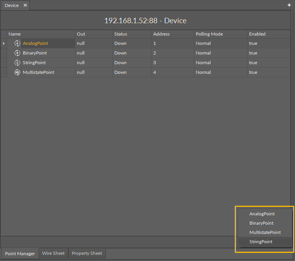Sort by the Name column header

pyautogui.click(x=15, y=34)
